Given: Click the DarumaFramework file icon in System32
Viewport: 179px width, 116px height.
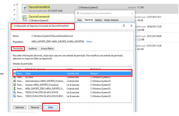Looking at the screenshot, I should (25, 18).
